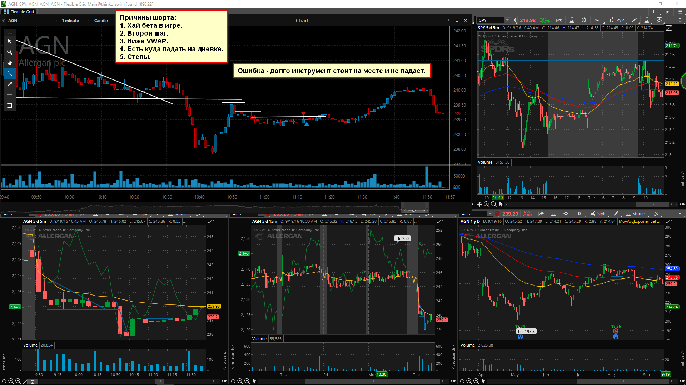Toggle the AGN symbol link indicator
The height and width of the screenshot is (385, 686).
tap(4, 21)
